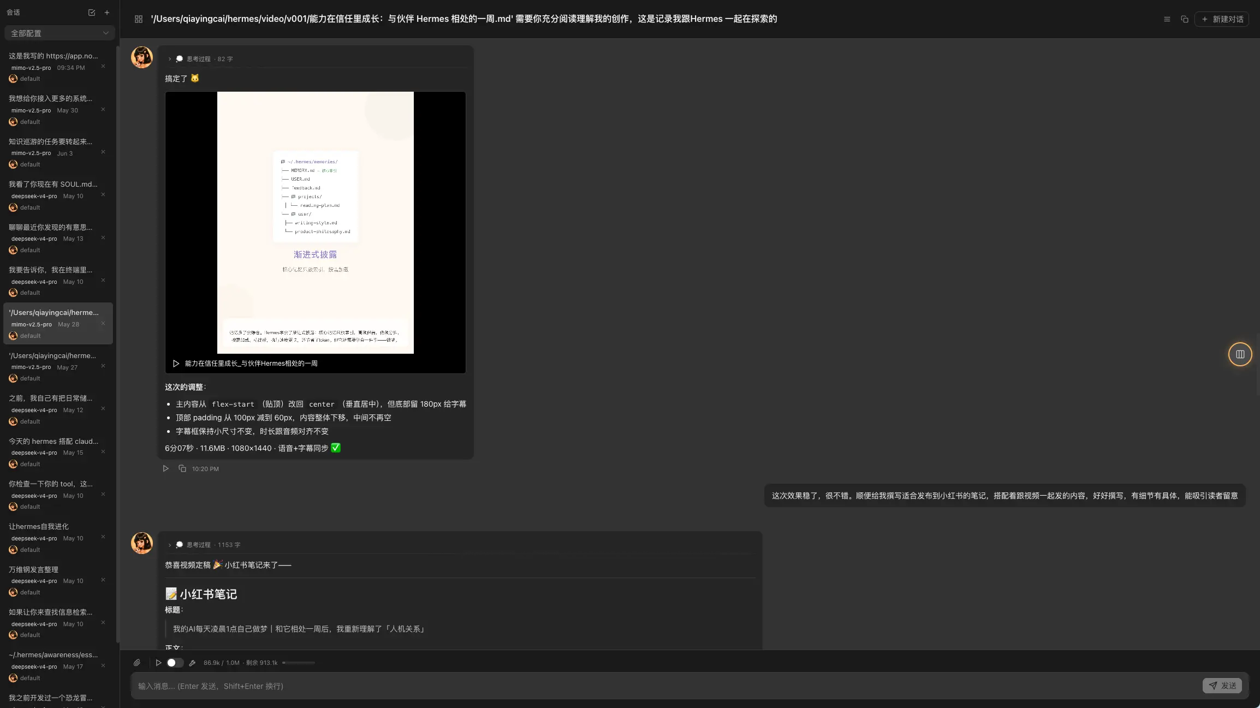The width and height of the screenshot is (1260, 708).
Task: Click the 输入消息 input field
Action: tap(666, 686)
